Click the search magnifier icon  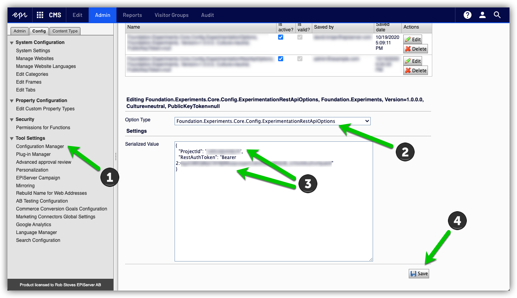tap(497, 15)
